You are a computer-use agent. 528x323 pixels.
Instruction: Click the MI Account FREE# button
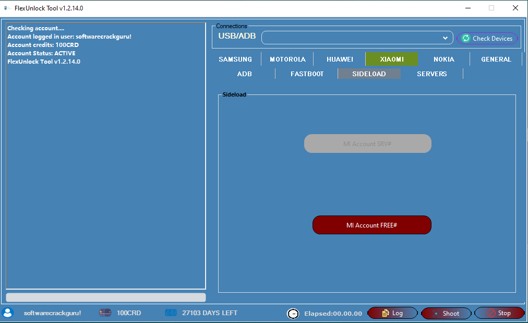pyautogui.click(x=371, y=225)
